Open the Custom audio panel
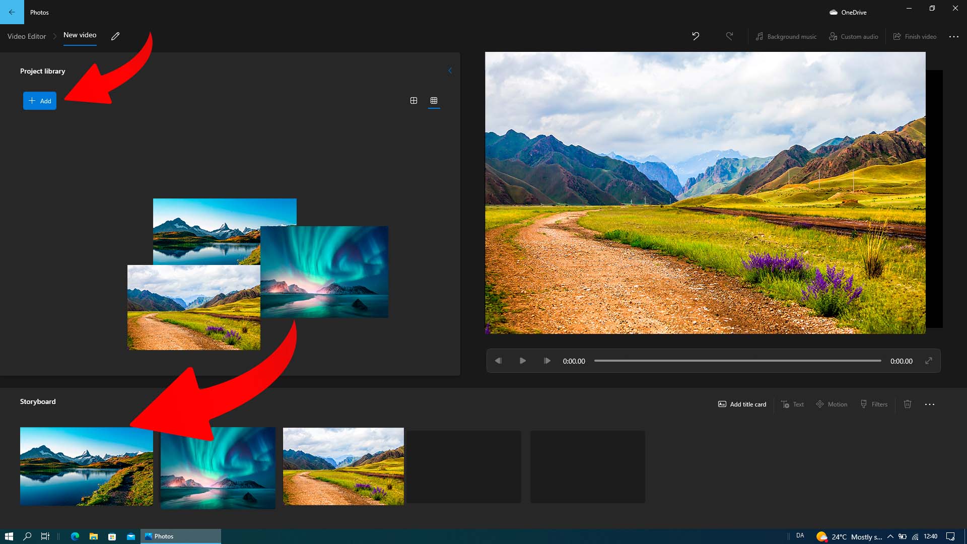 [853, 36]
